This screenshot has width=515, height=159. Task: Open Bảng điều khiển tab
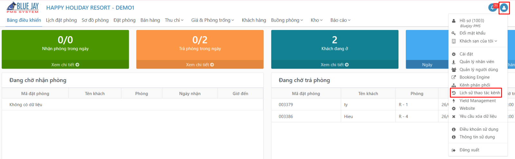pos(24,20)
